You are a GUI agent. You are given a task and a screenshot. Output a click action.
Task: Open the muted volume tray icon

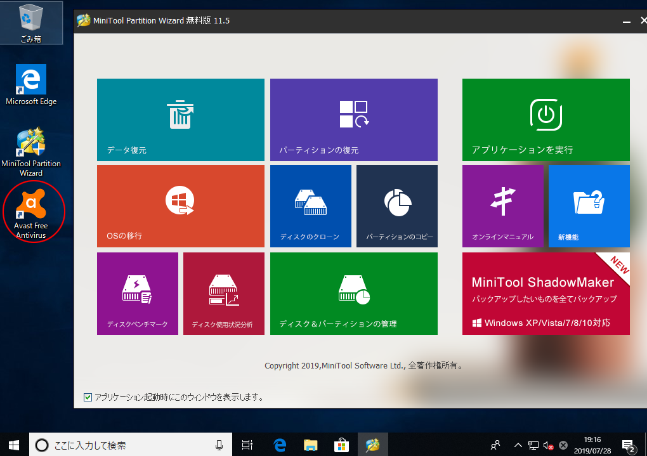pyautogui.click(x=548, y=445)
